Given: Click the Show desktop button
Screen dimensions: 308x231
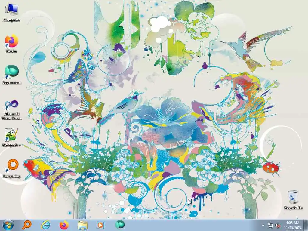Looking at the screenshot, I should [x=306, y=225].
